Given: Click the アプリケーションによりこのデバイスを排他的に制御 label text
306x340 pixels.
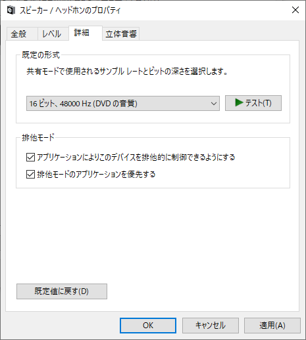Looking at the screenshot, I should coord(136,157).
